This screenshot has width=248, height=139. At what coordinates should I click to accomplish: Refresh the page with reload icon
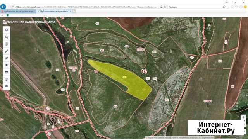(165, 7)
